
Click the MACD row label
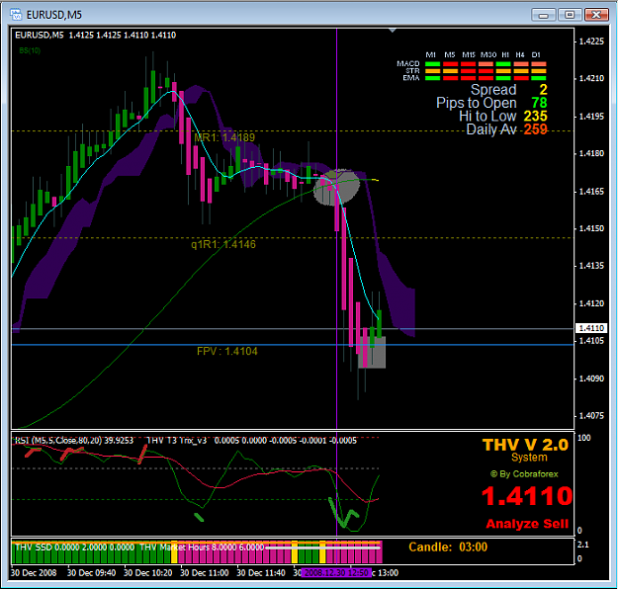pyautogui.click(x=408, y=63)
